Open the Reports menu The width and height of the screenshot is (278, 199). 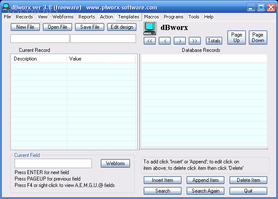pos(87,17)
